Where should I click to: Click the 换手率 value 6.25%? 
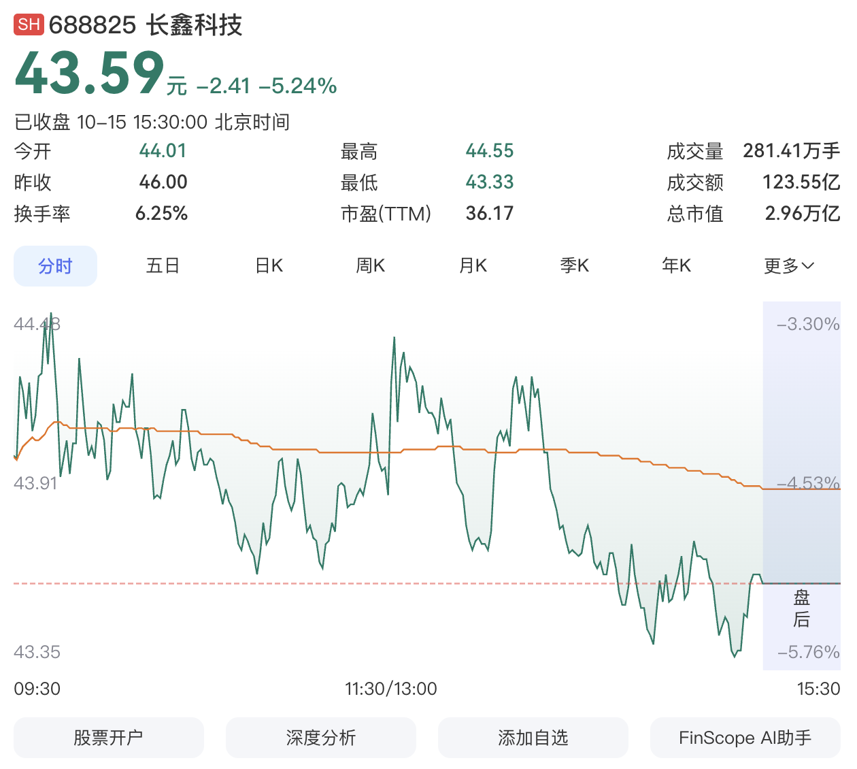click(x=161, y=214)
